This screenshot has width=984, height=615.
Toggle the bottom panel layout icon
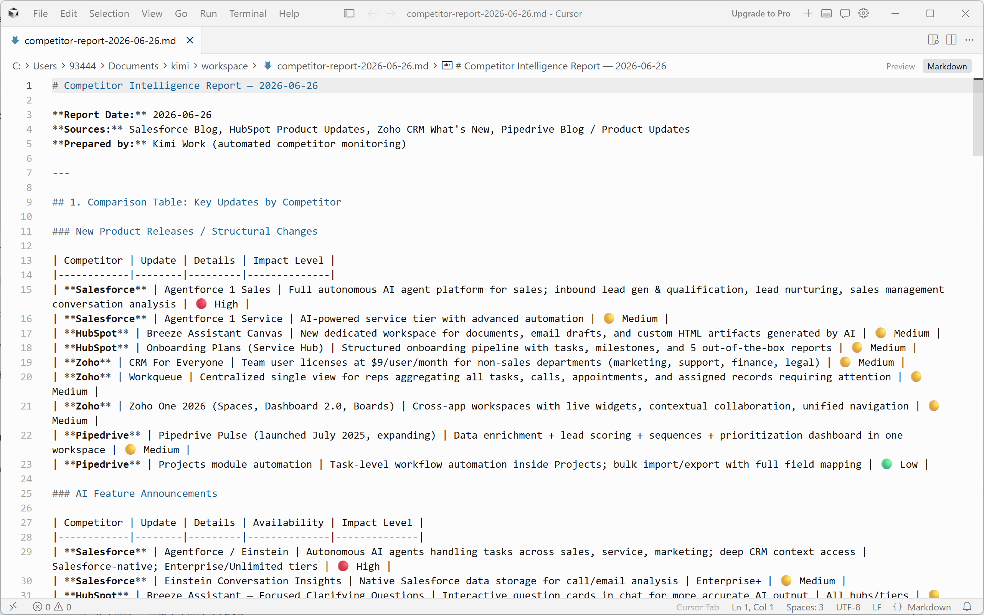click(x=826, y=13)
